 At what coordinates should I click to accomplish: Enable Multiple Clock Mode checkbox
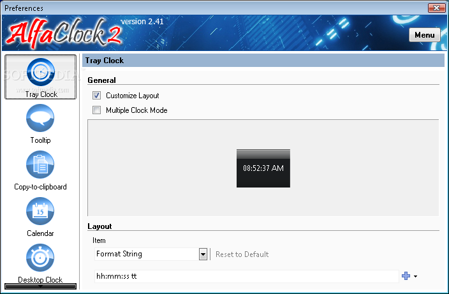tap(96, 110)
